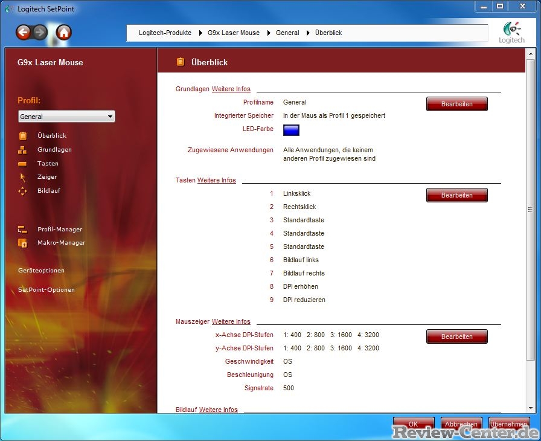Image resolution: width=541 pixels, height=441 pixels.
Task: Click the scrollbar up arrow
Action: 530,54
